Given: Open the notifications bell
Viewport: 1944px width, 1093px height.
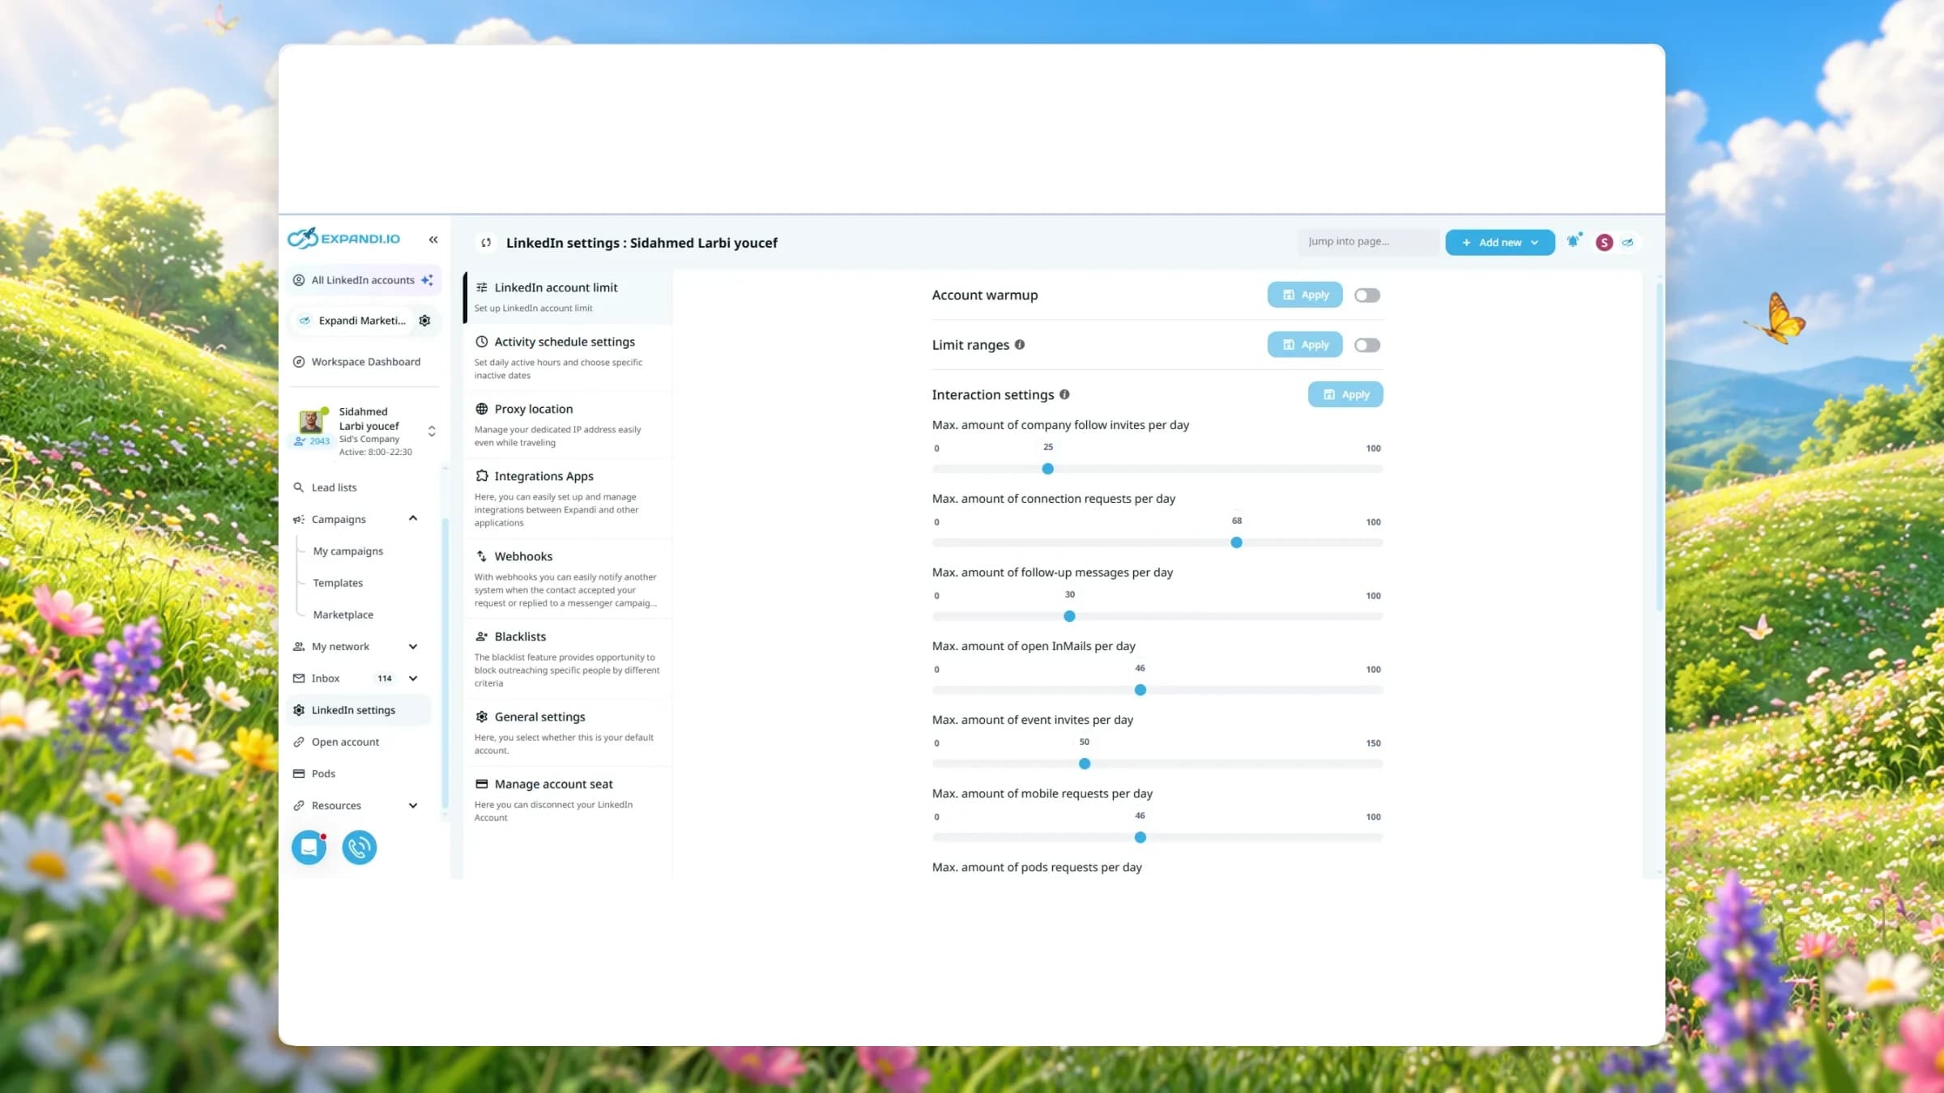Looking at the screenshot, I should (x=1573, y=241).
